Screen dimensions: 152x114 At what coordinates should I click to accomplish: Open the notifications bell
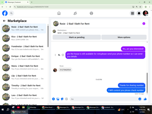(139, 13)
